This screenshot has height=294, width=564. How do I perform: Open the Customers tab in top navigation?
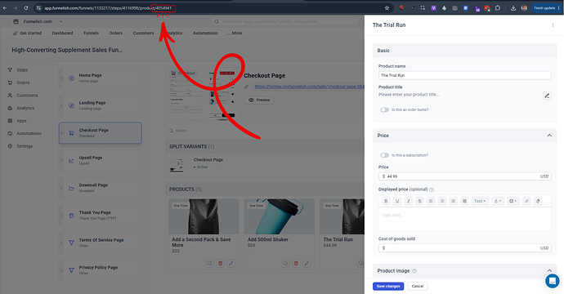[x=143, y=33]
